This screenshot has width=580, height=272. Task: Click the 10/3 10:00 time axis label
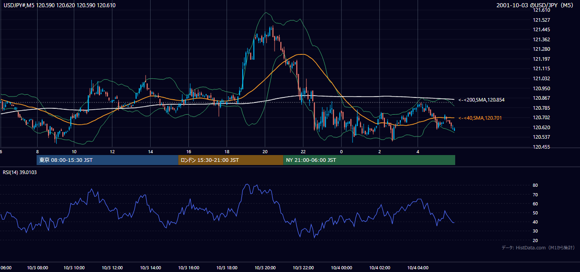[74, 268]
